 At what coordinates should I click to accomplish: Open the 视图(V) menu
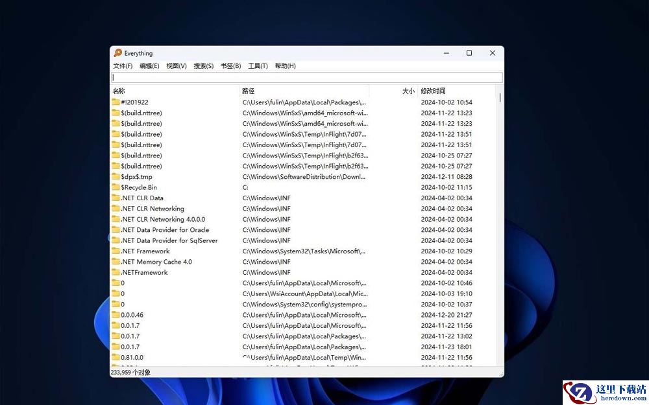click(177, 65)
